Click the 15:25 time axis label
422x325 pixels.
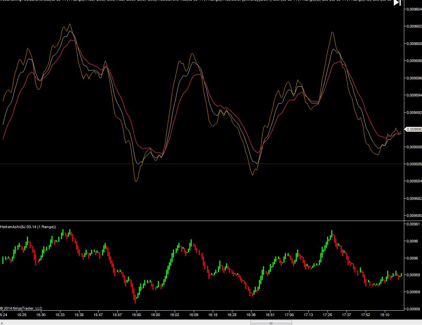point(22,315)
